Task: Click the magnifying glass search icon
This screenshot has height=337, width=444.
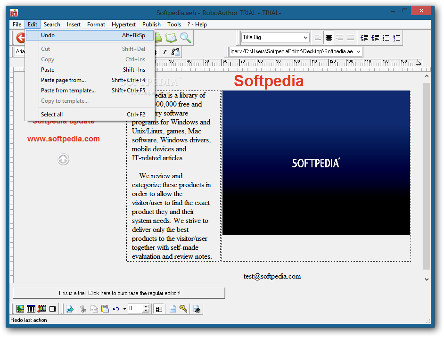Action: pyautogui.click(x=186, y=37)
